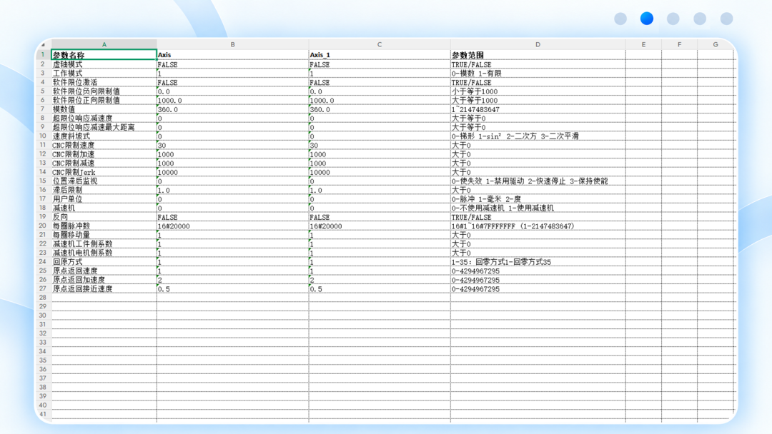Select column E header
This screenshot has width=772, height=434.
point(643,44)
